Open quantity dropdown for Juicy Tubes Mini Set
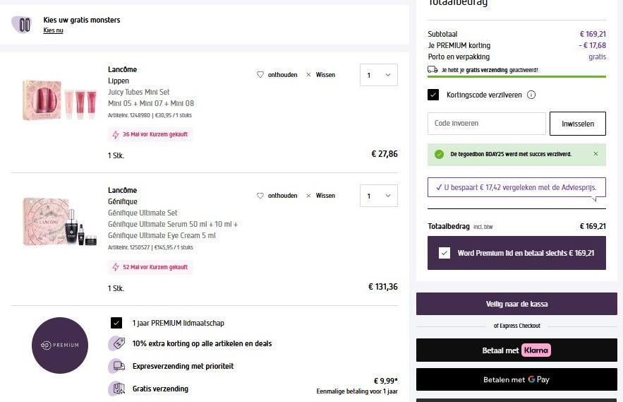 (378, 75)
